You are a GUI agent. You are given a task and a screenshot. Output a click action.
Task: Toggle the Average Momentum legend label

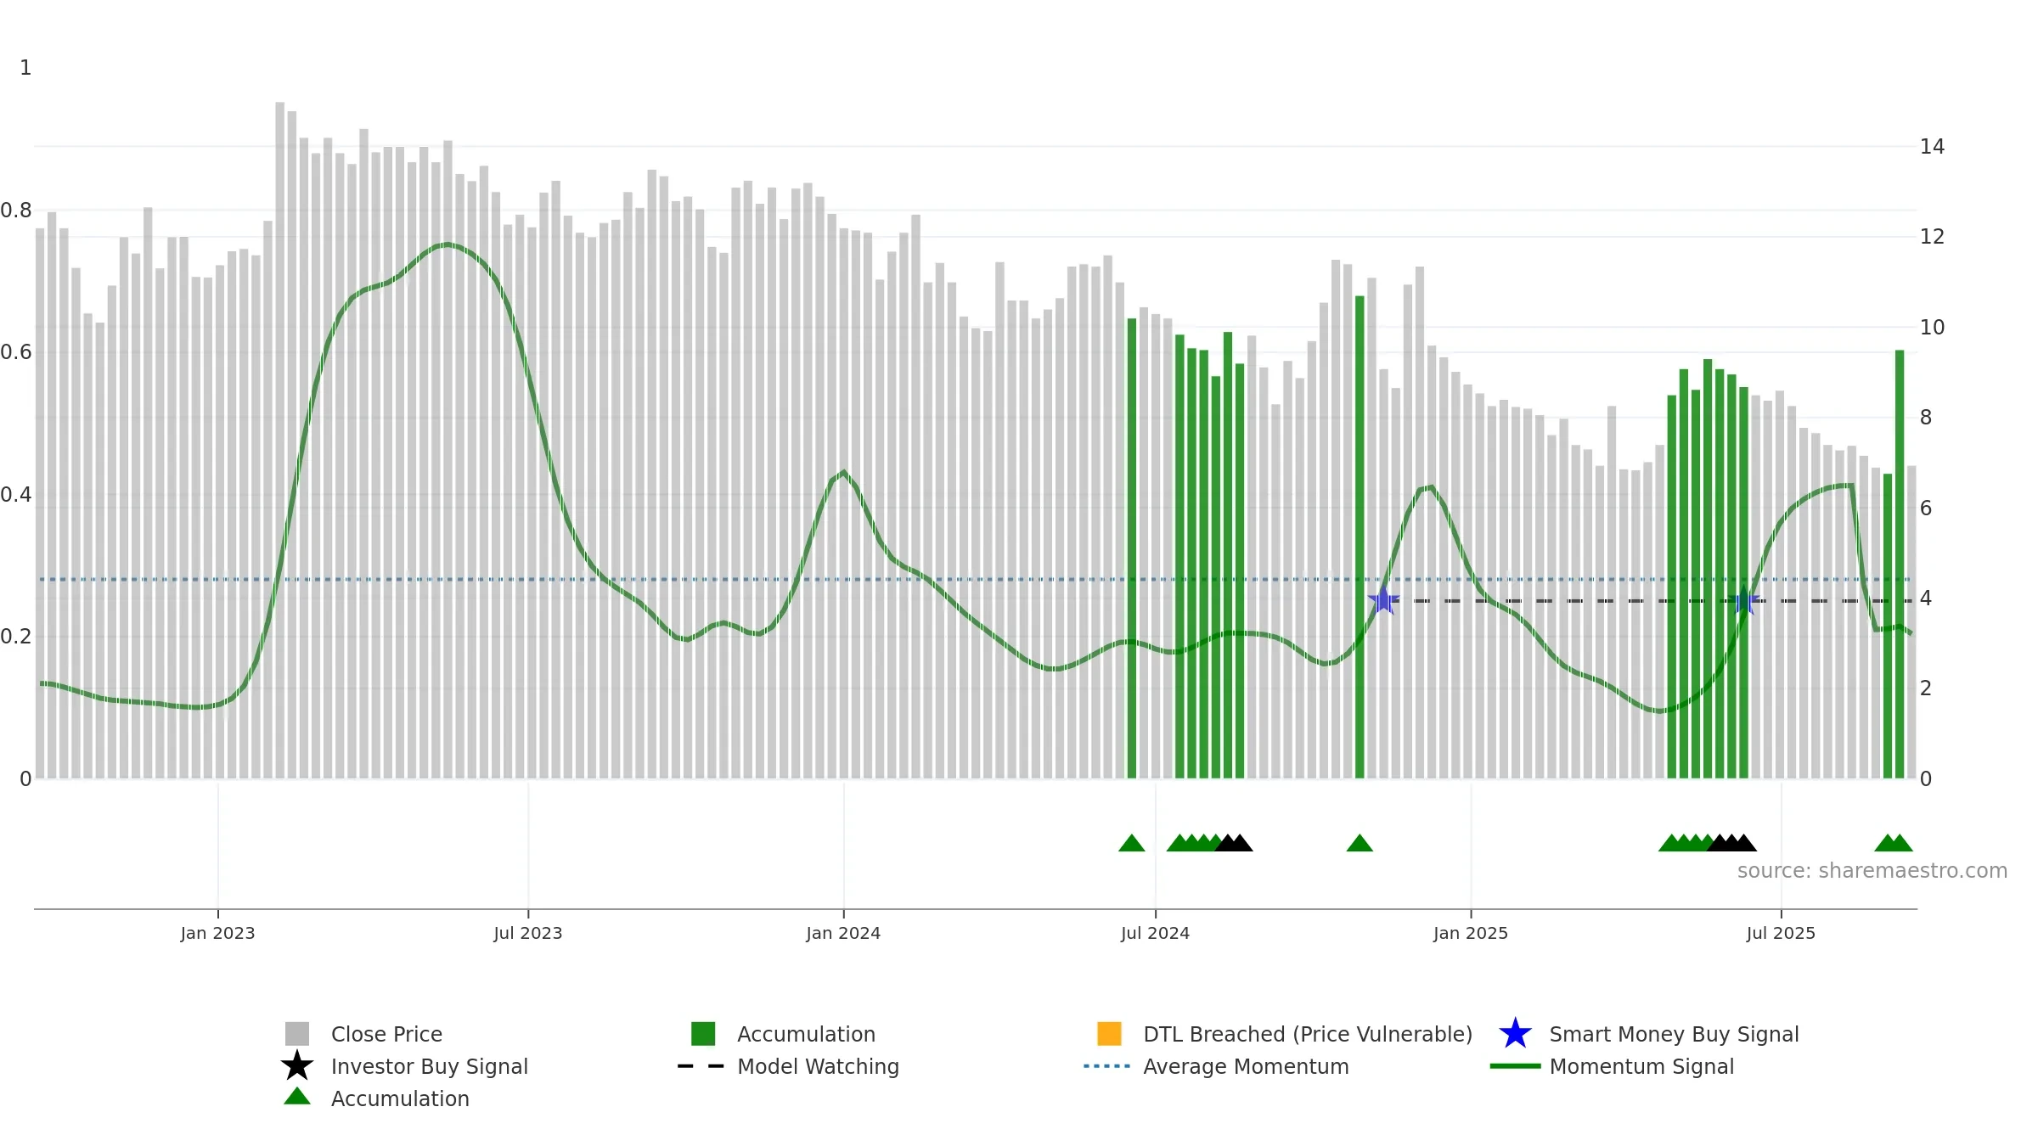[1246, 1066]
